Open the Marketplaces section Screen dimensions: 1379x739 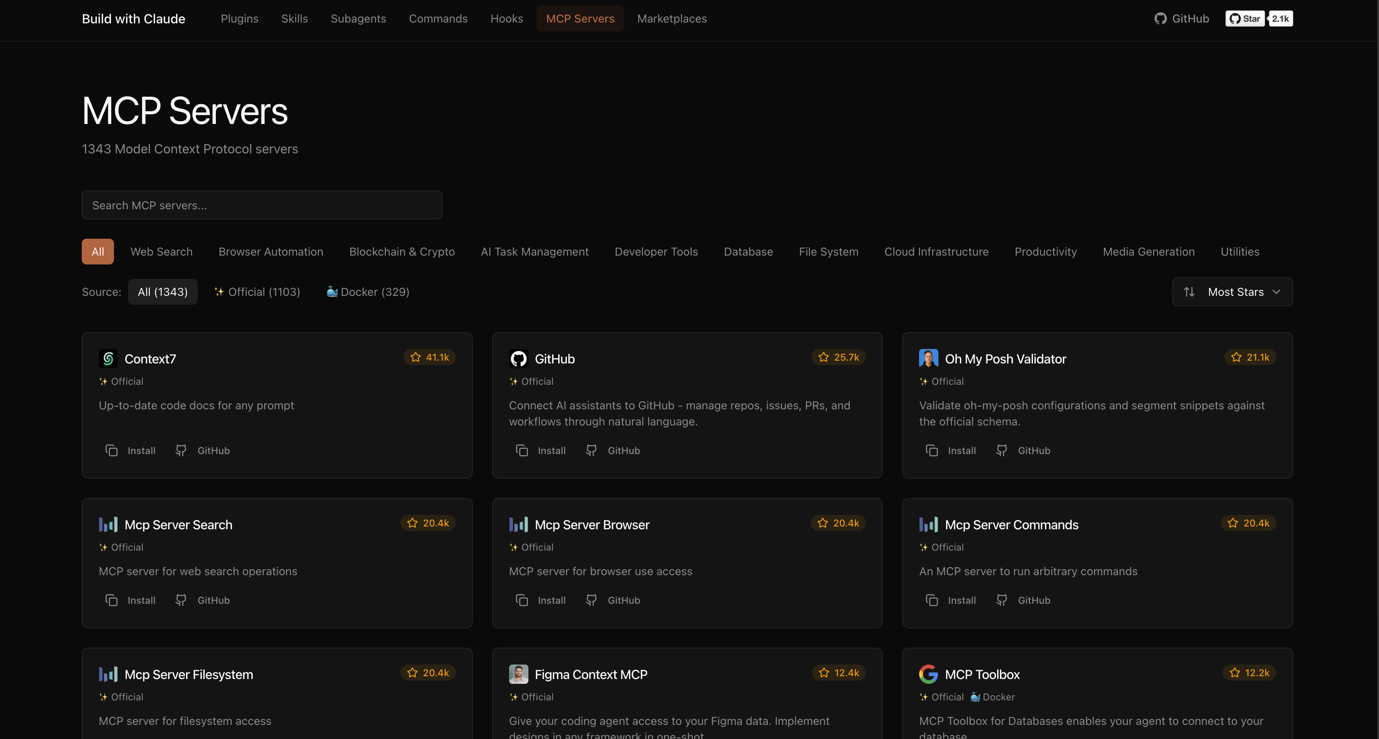point(672,18)
